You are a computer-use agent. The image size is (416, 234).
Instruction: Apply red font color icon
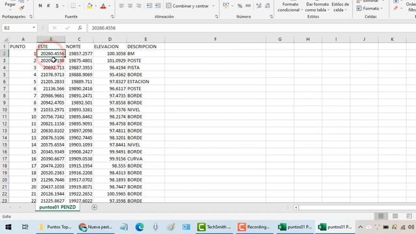103,6
